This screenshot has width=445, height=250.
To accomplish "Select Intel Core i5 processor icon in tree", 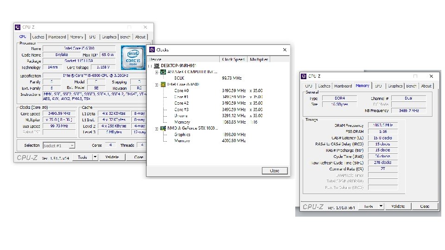I will tap(163, 84).
